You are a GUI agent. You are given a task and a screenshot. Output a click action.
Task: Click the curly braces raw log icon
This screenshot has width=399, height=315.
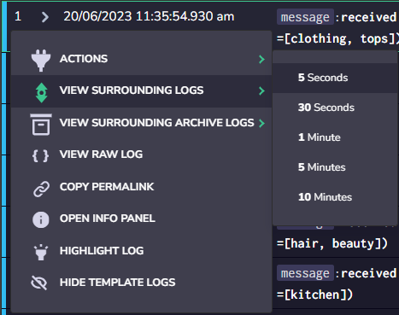click(40, 156)
